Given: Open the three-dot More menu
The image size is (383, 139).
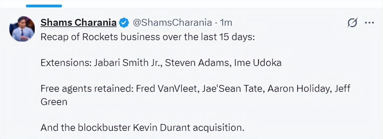Looking at the screenshot, I should (x=369, y=23).
